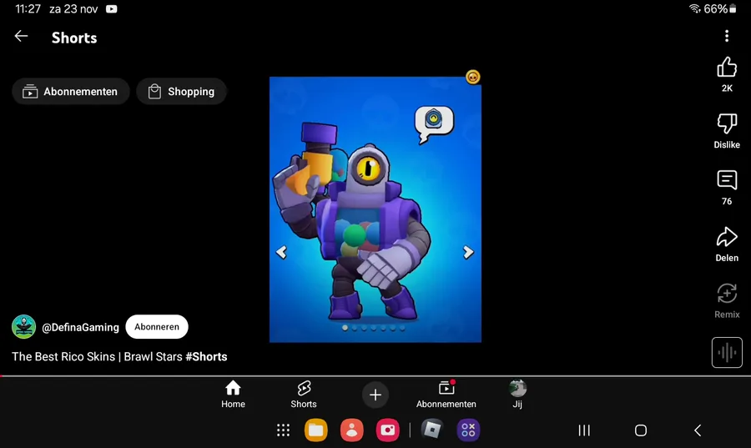751x448 pixels.
Task: Tap the back arrow next to Shorts
Action: (x=21, y=37)
